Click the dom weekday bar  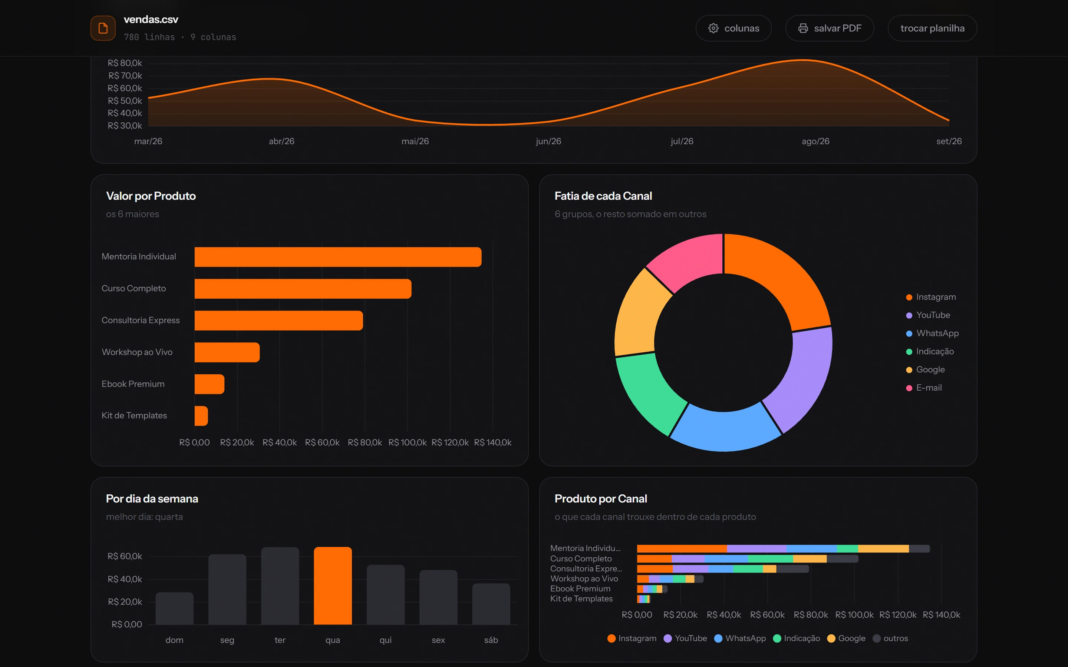pyautogui.click(x=174, y=608)
